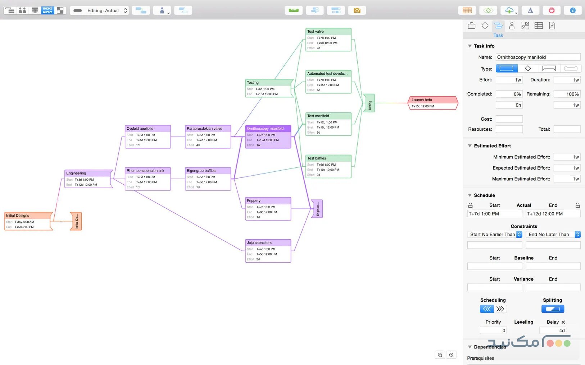Open the briefcase Project inspector tab

(x=471, y=26)
